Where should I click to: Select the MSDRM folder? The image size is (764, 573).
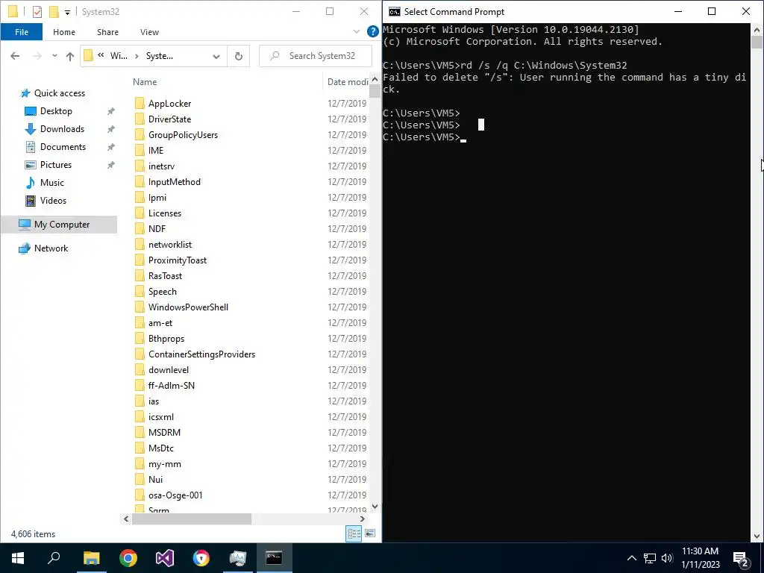pyautogui.click(x=164, y=433)
